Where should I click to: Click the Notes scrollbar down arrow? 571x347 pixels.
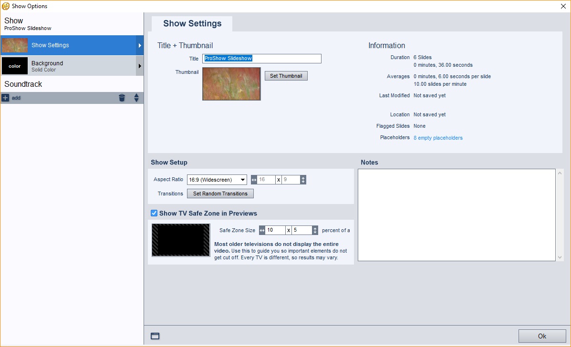coord(560,257)
